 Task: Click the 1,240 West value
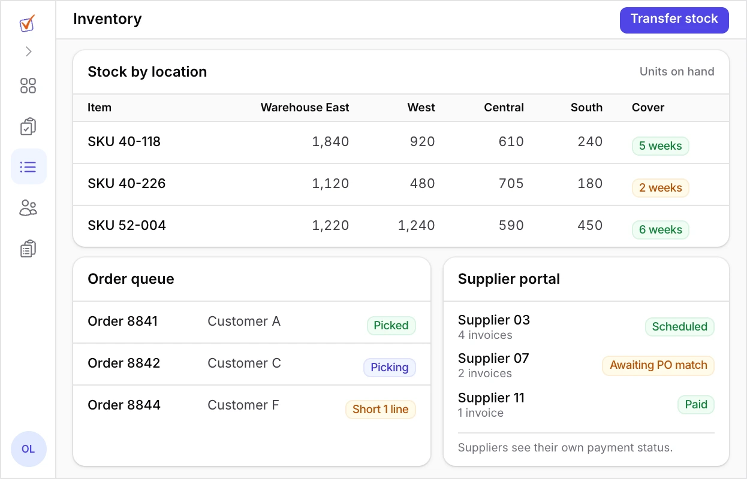[x=417, y=226]
